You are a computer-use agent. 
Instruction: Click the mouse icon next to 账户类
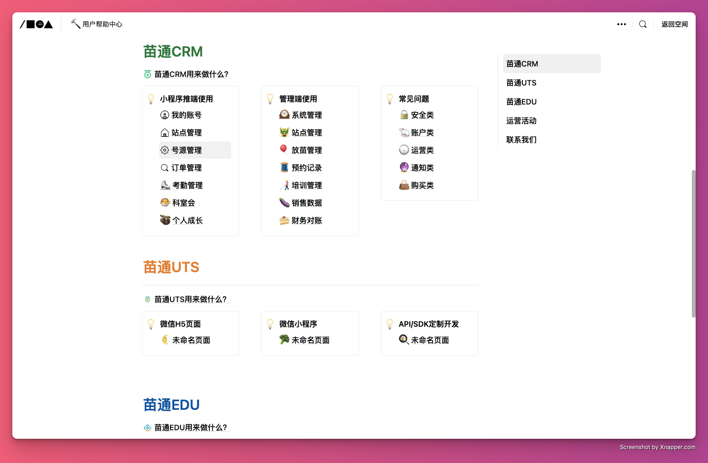(x=404, y=132)
